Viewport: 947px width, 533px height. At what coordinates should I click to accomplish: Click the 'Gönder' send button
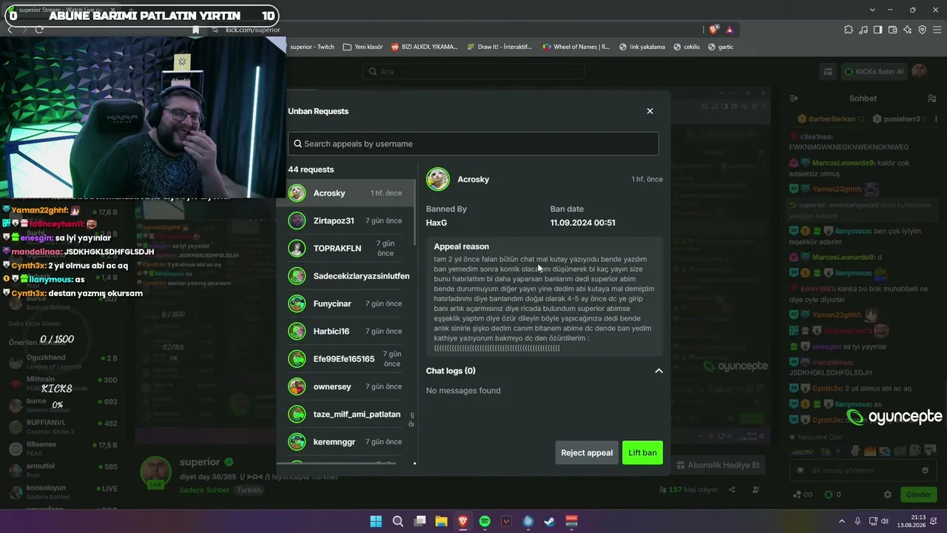coord(918,495)
